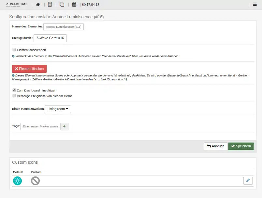The image size is (262, 198).
Task: Click the 'Abbruch' cancel button
Action: [x=215, y=146]
